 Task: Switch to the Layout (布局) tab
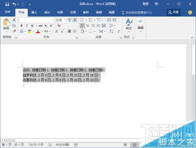pyautogui.click(x=60, y=13)
